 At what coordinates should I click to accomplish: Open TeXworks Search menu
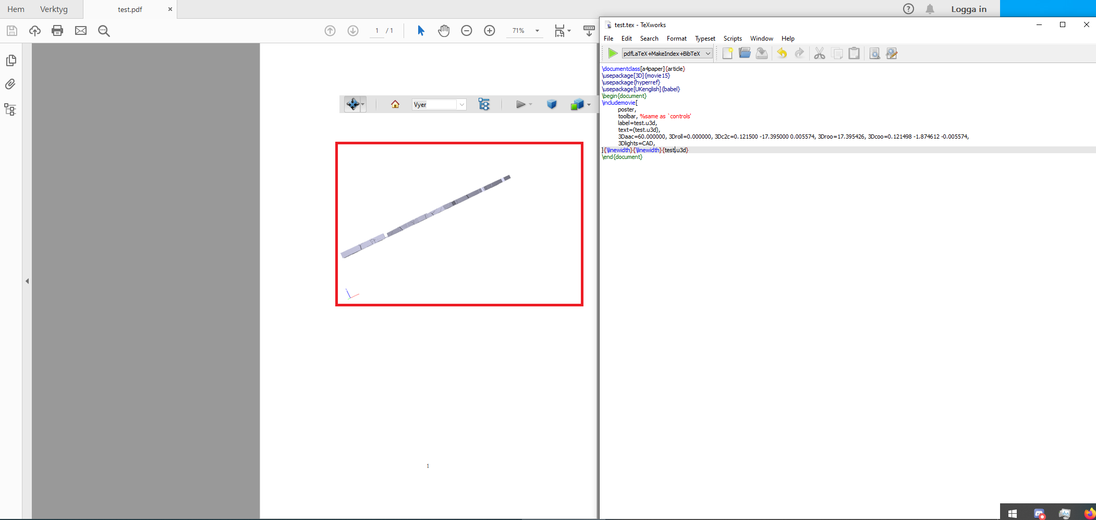click(x=649, y=39)
